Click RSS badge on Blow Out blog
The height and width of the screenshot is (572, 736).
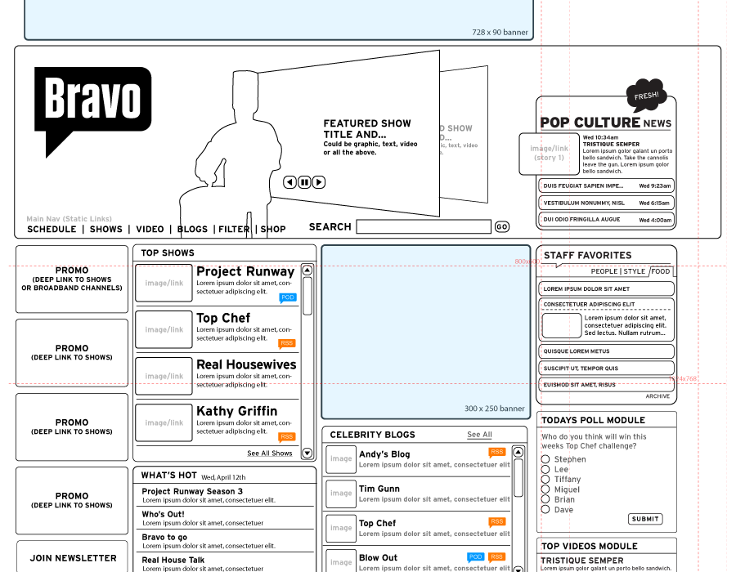(x=496, y=557)
